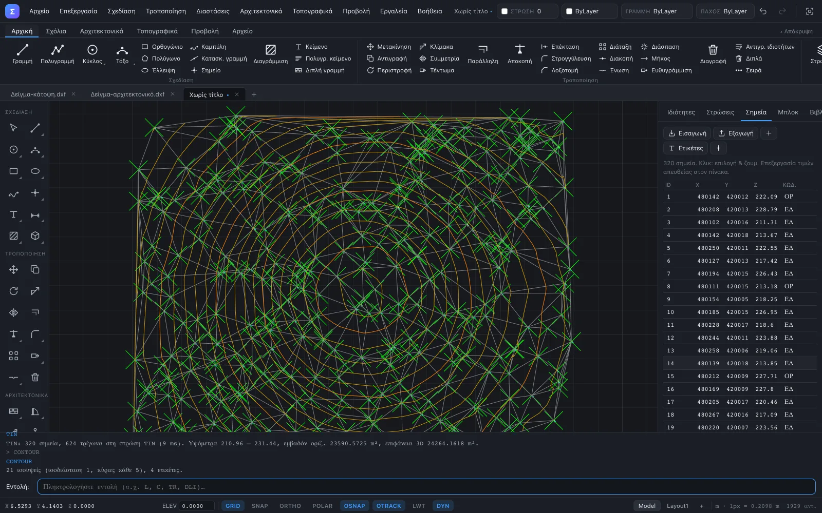Close the Χωρίς τίτλο document tab
The height and width of the screenshot is (513, 822).
point(237,94)
